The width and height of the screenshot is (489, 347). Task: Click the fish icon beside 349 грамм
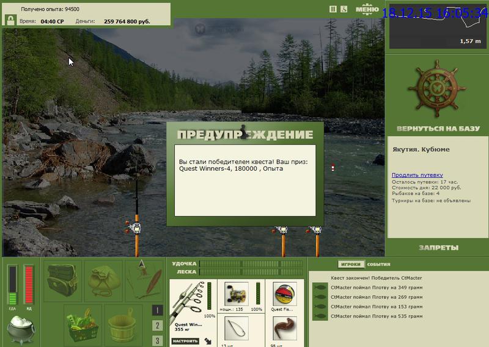tap(320, 287)
